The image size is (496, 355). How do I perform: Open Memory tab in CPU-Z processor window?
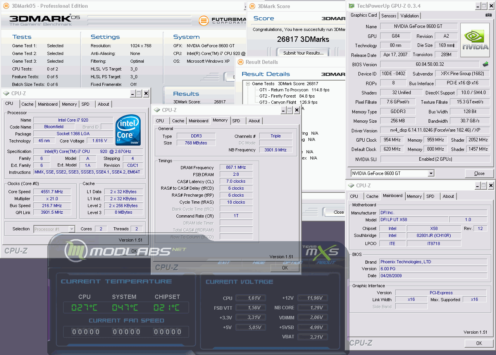point(69,104)
